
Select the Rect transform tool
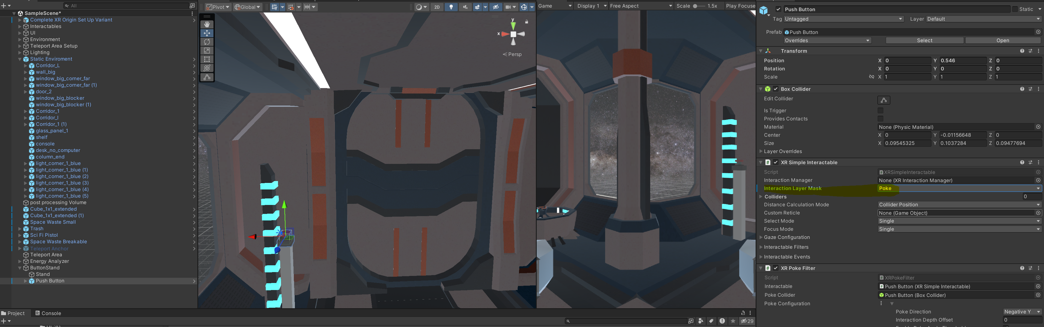pos(207,59)
